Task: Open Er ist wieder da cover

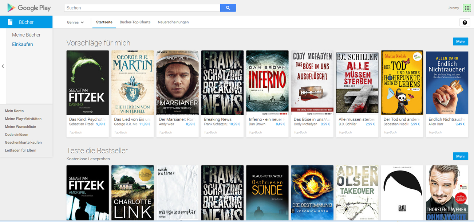Action: [x=402, y=193]
